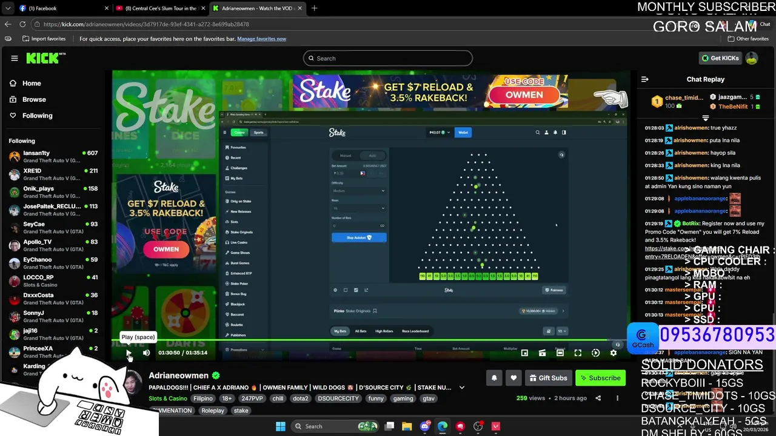Open SeyCae channel in Following list
776x436 pixels.
(53, 228)
